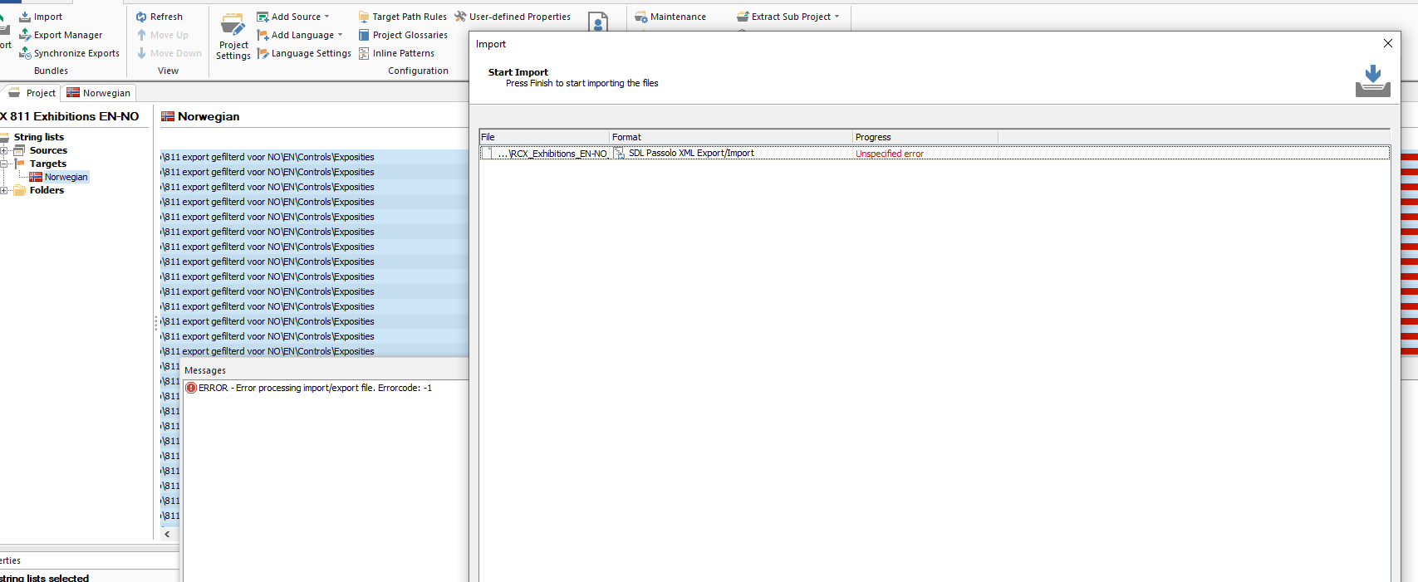Click the Messages panel title
Viewport: 1418px width, 582px height.
pyautogui.click(x=205, y=370)
